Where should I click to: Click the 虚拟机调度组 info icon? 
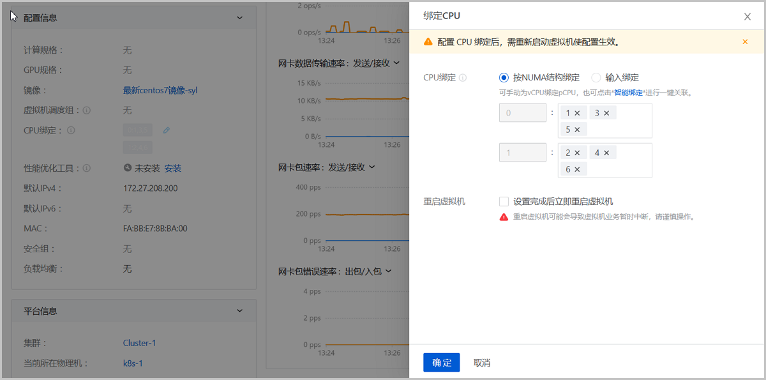(87, 110)
